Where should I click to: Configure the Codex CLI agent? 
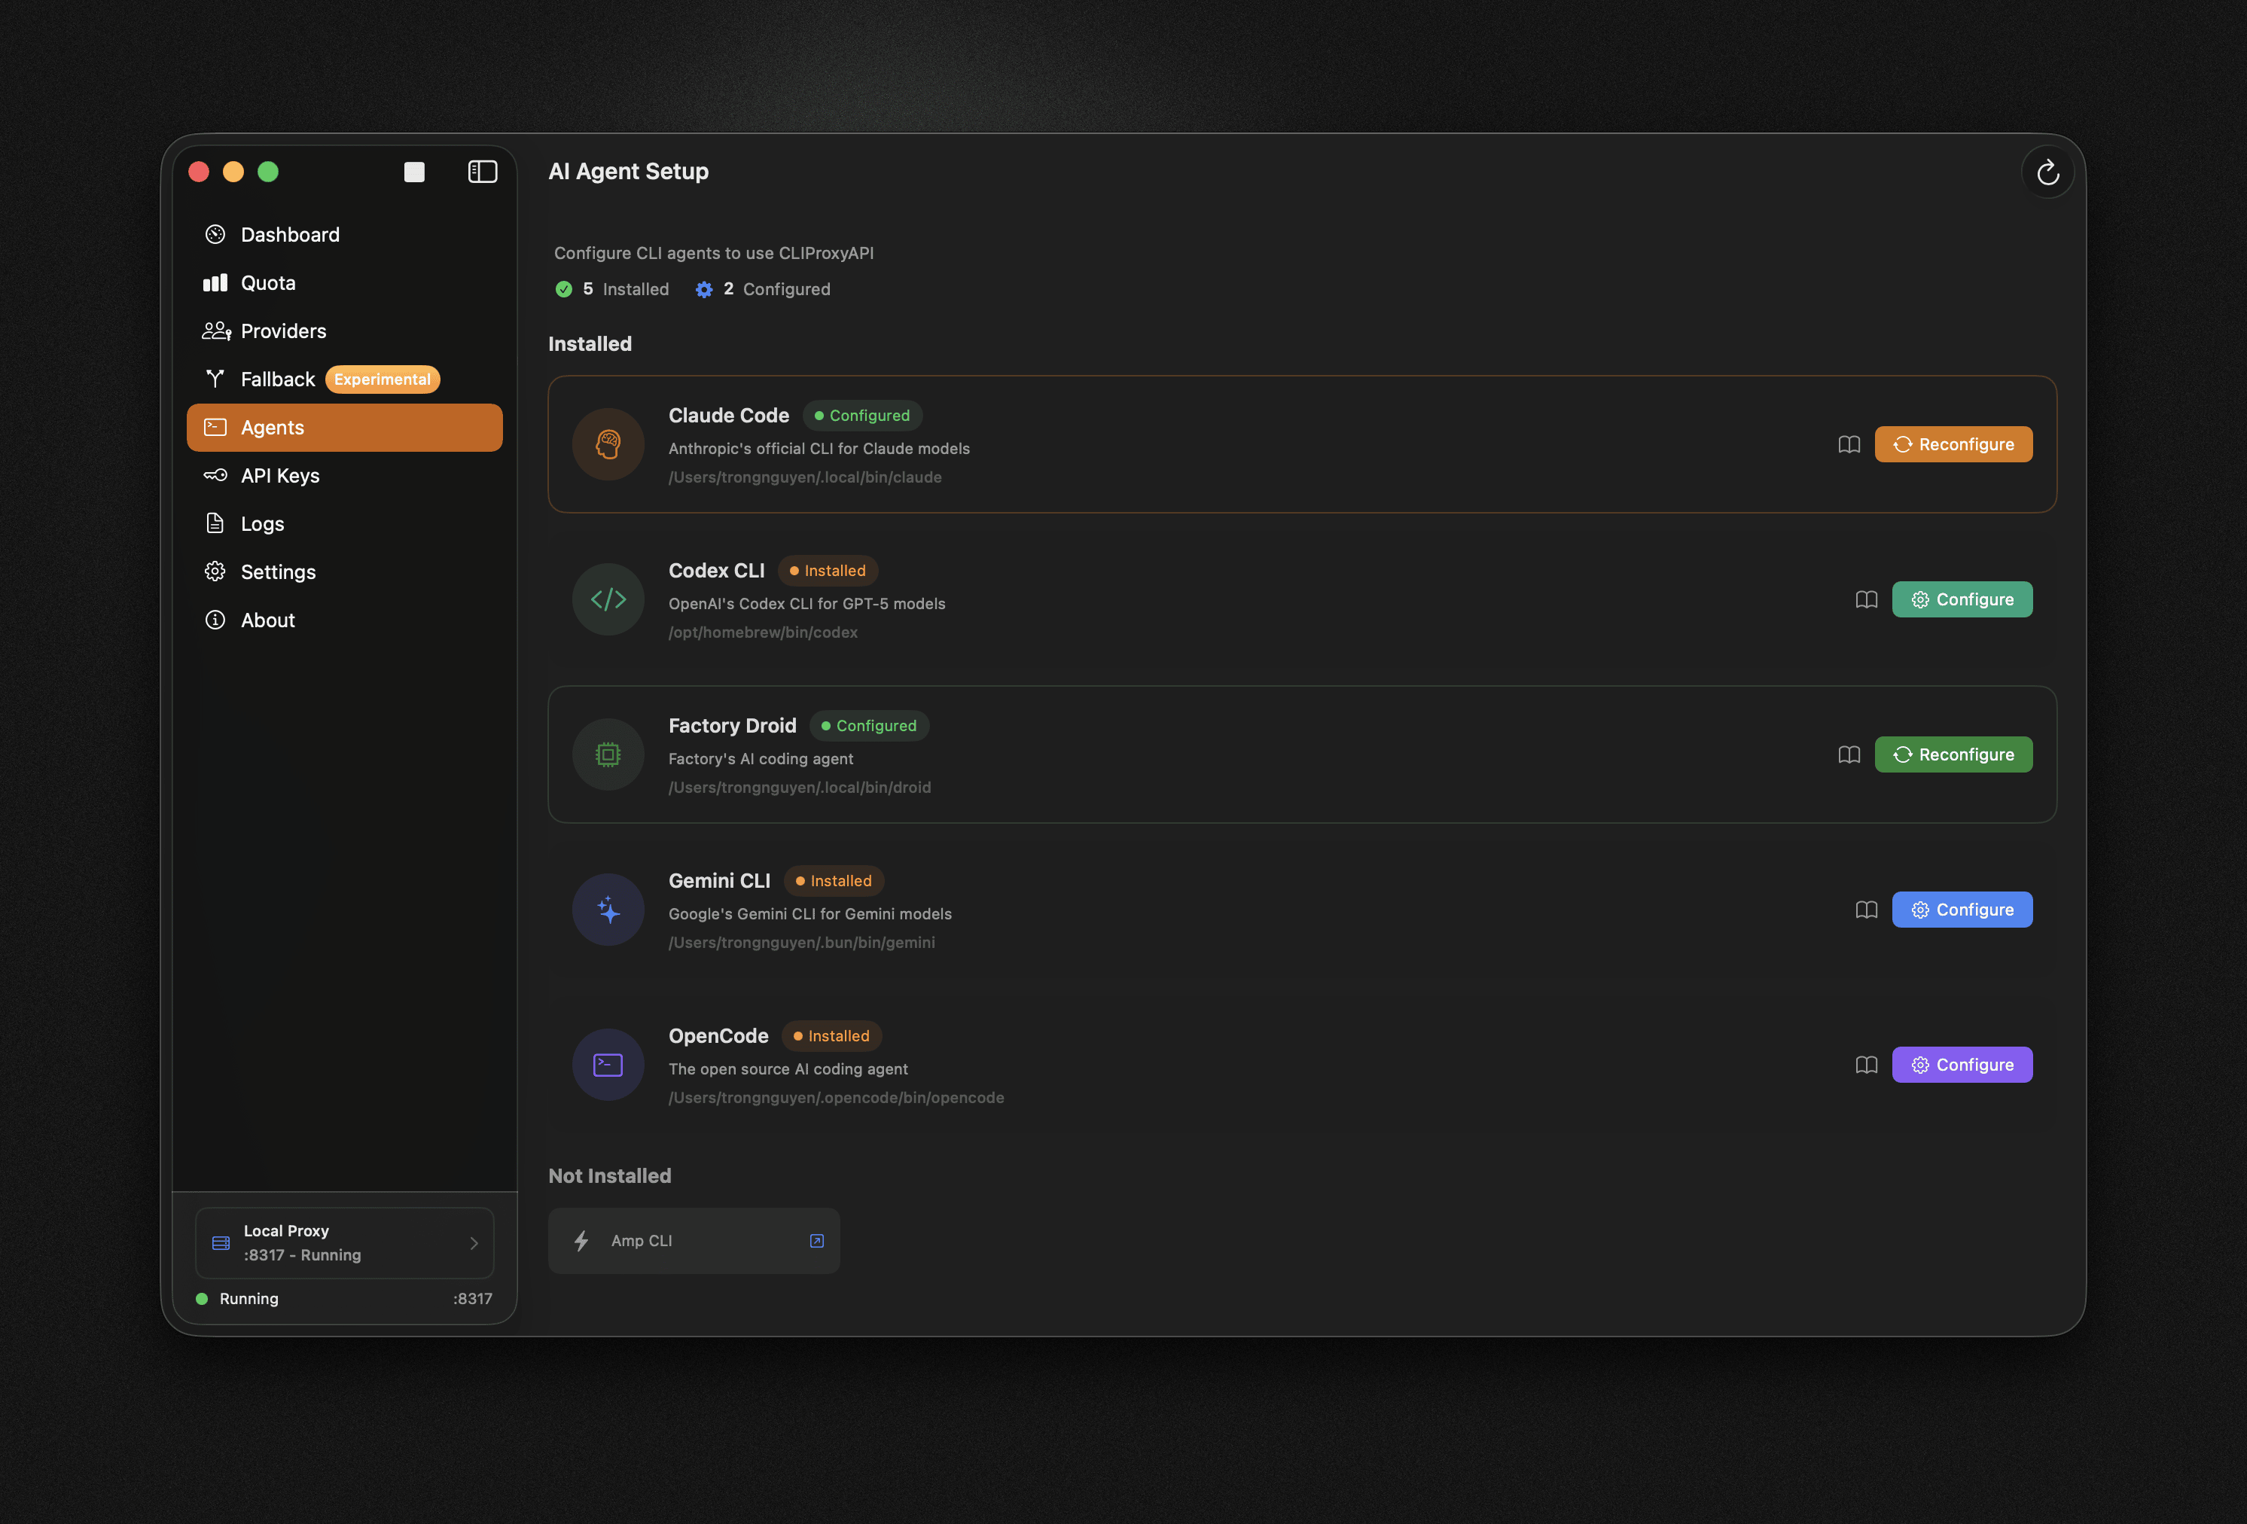(1962, 599)
